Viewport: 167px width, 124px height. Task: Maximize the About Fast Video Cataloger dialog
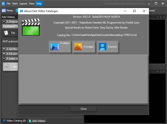(134, 11)
